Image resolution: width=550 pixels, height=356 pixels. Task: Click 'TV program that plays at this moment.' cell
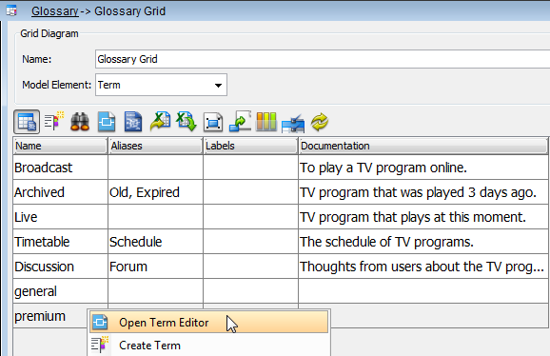click(x=423, y=217)
